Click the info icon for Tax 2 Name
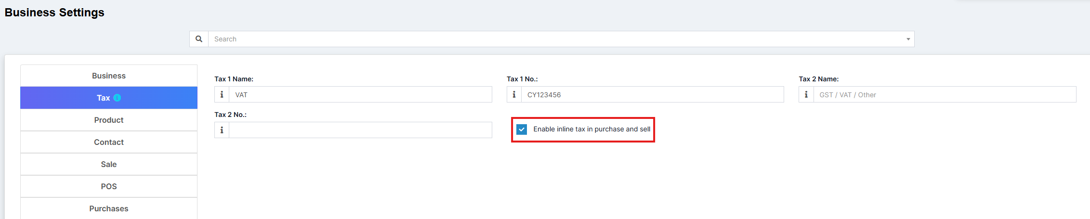This screenshot has height=219, width=1090. click(806, 95)
